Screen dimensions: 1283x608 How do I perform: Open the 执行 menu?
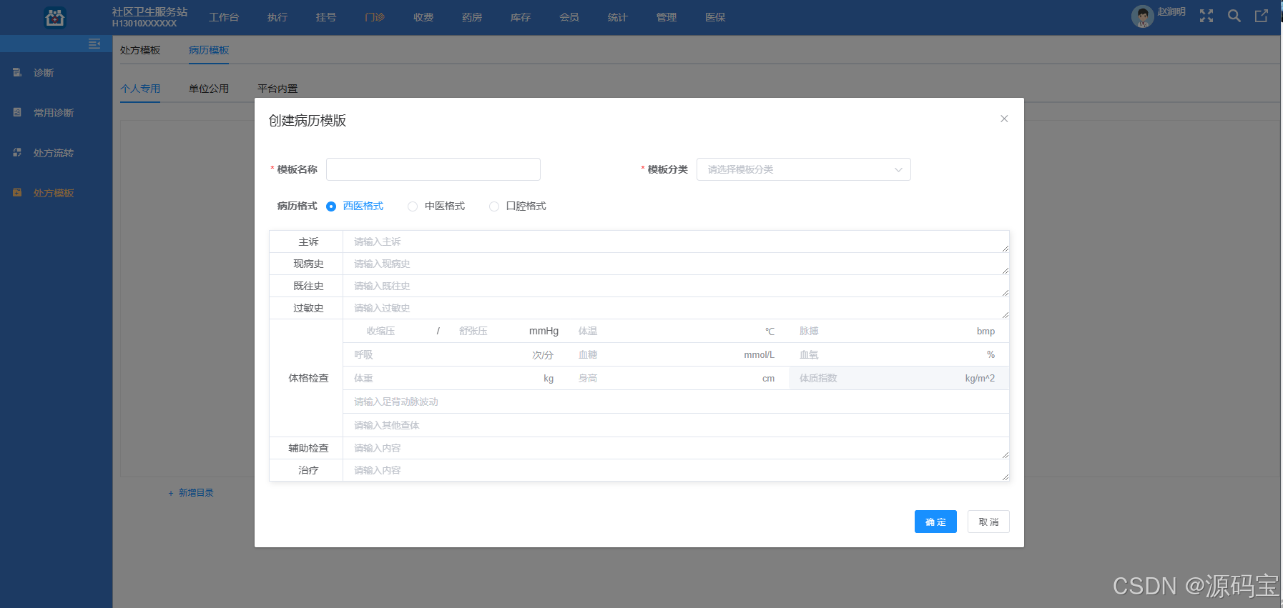(x=277, y=17)
